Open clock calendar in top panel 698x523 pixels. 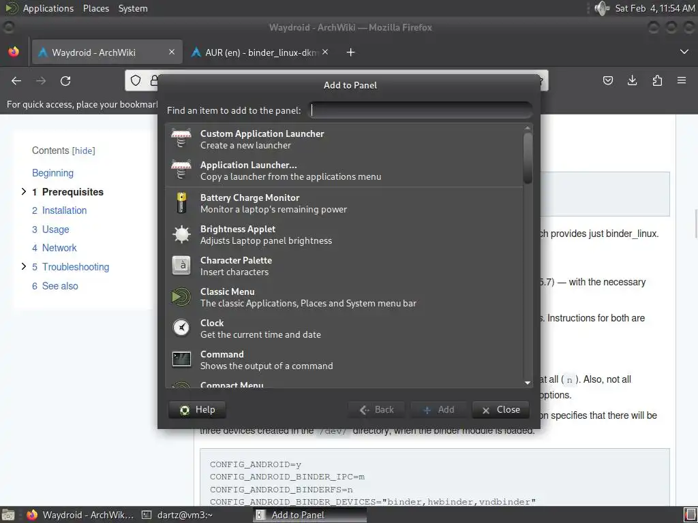[x=654, y=8]
